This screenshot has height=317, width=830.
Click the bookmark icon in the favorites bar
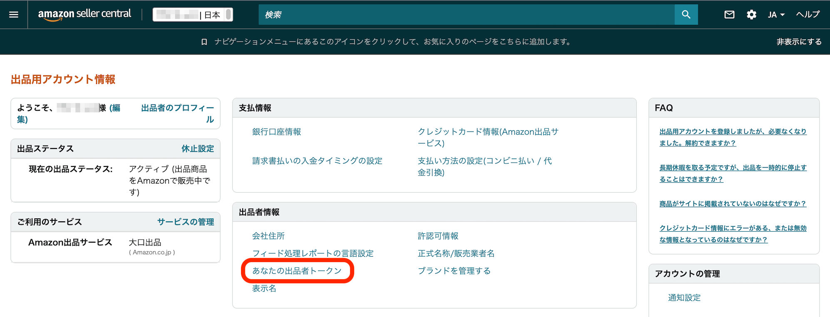[x=204, y=42]
